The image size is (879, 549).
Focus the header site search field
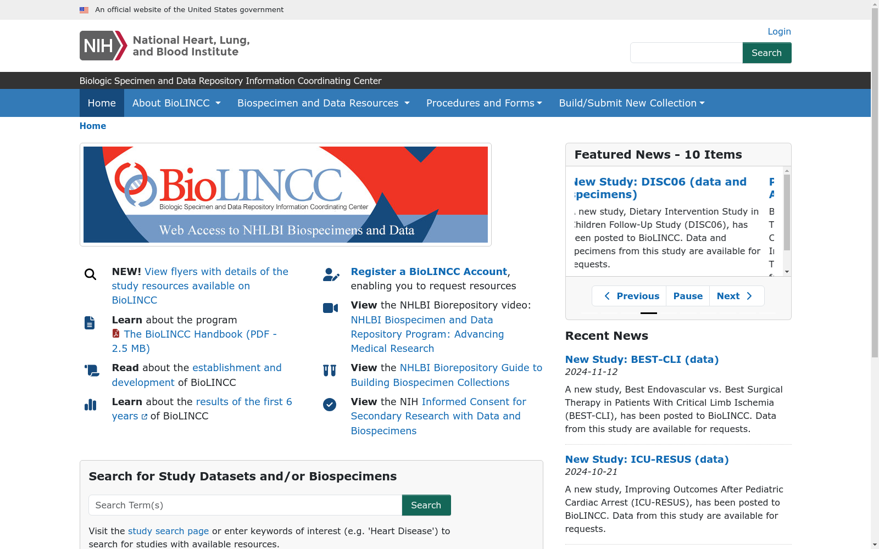[x=686, y=53]
